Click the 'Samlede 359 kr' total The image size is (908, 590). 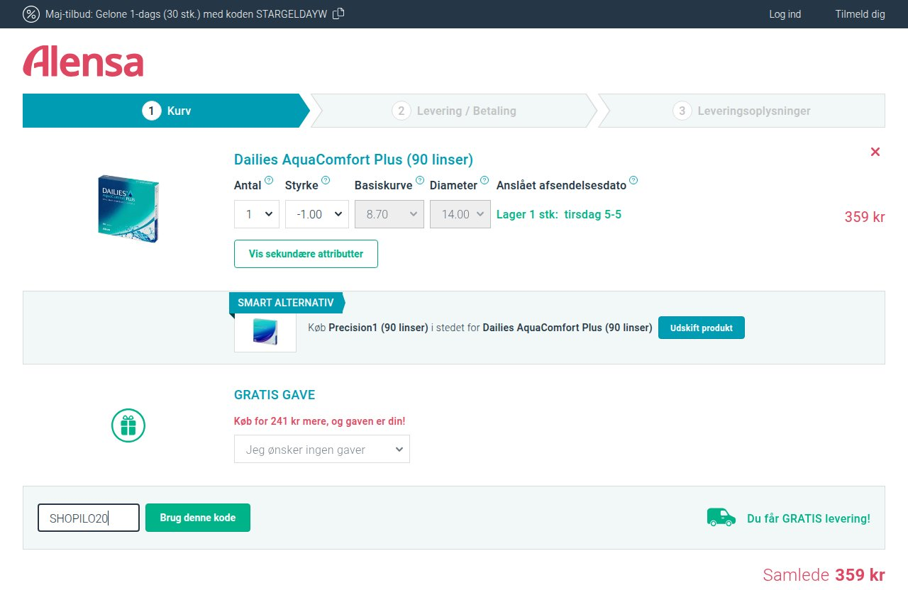click(x=824, y=575)
